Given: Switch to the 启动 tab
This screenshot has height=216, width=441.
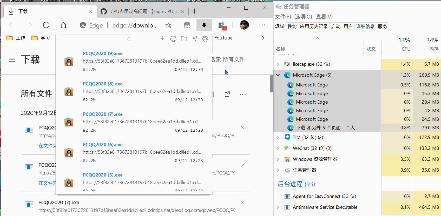Looking at the screenshot, I should [336, 26].
